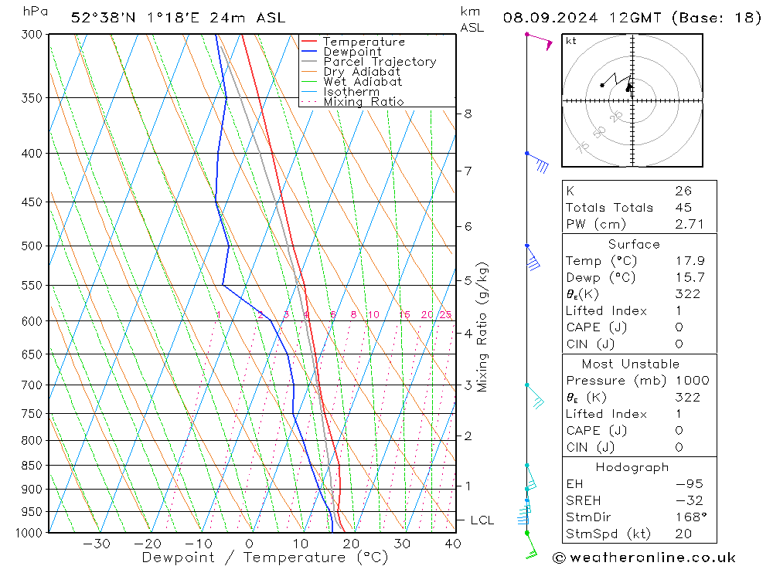The width and height of the screenshot is (773, 566).
Task: Click the surface Temp value 17.9
Action: coord(690,260)
